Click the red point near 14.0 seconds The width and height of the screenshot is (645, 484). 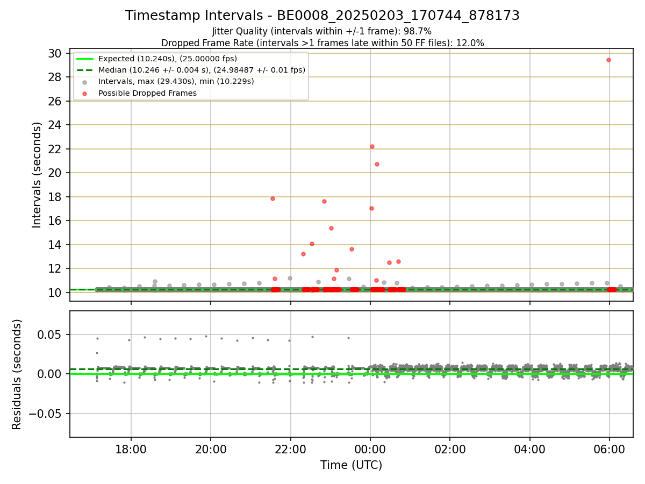(x=312, y=244)
